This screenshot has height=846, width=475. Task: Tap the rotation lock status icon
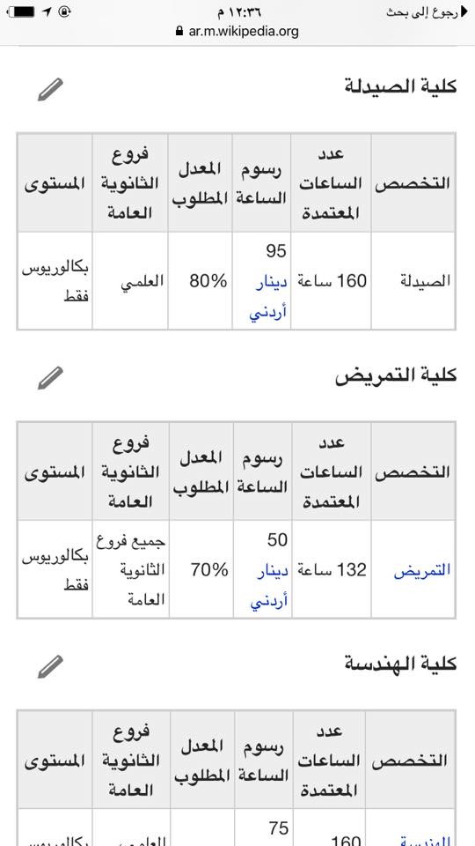pos(64,11)
